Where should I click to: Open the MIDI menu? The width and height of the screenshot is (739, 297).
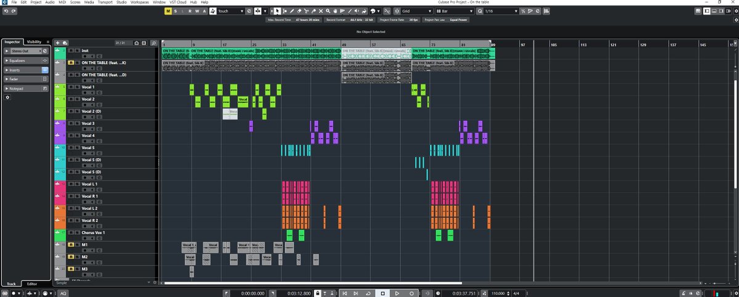62,2
